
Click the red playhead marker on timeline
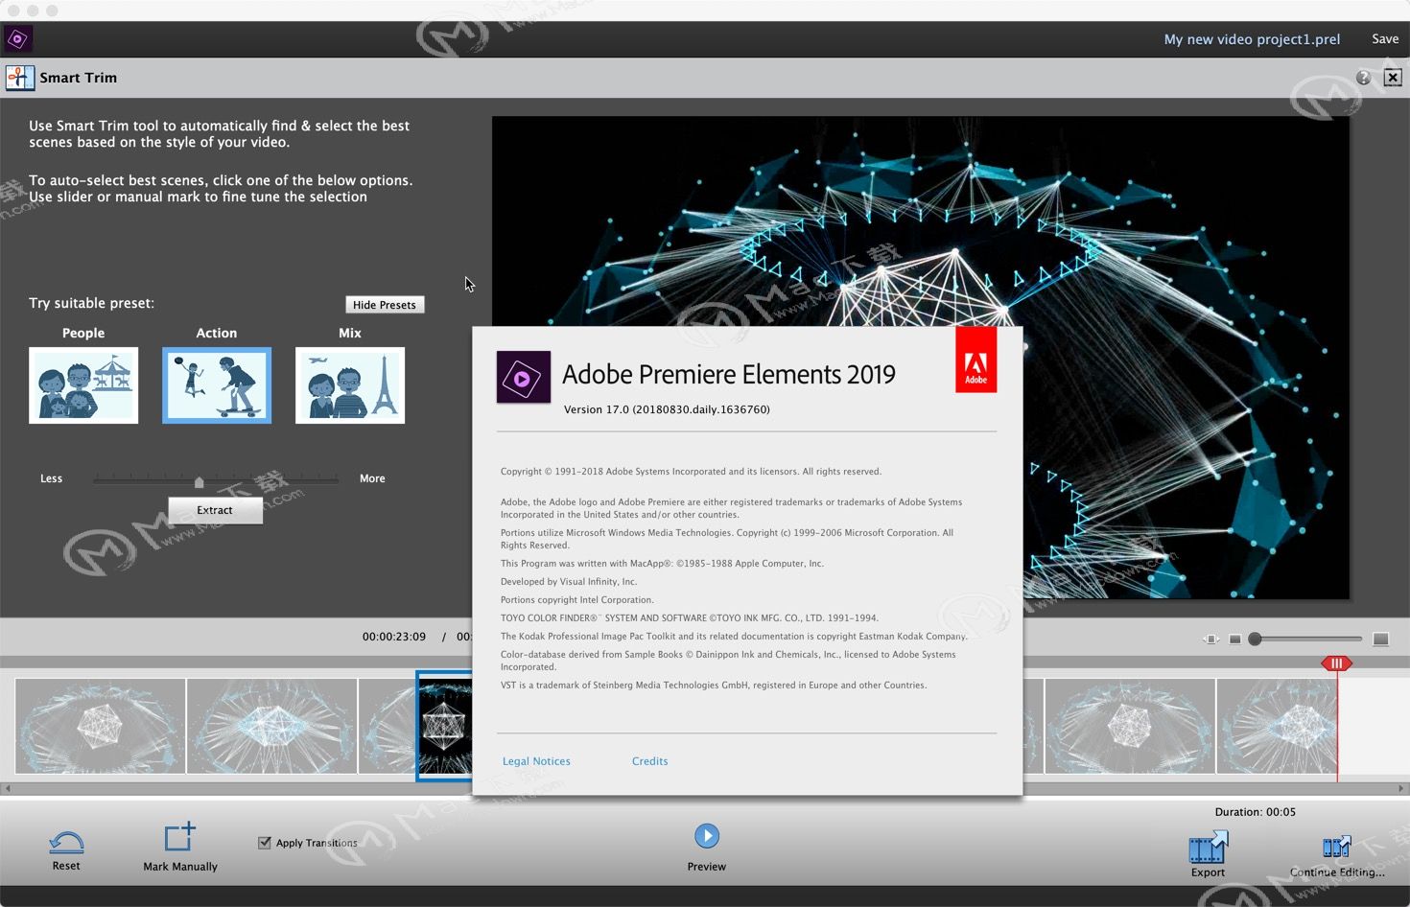[x=1336, y=663]
